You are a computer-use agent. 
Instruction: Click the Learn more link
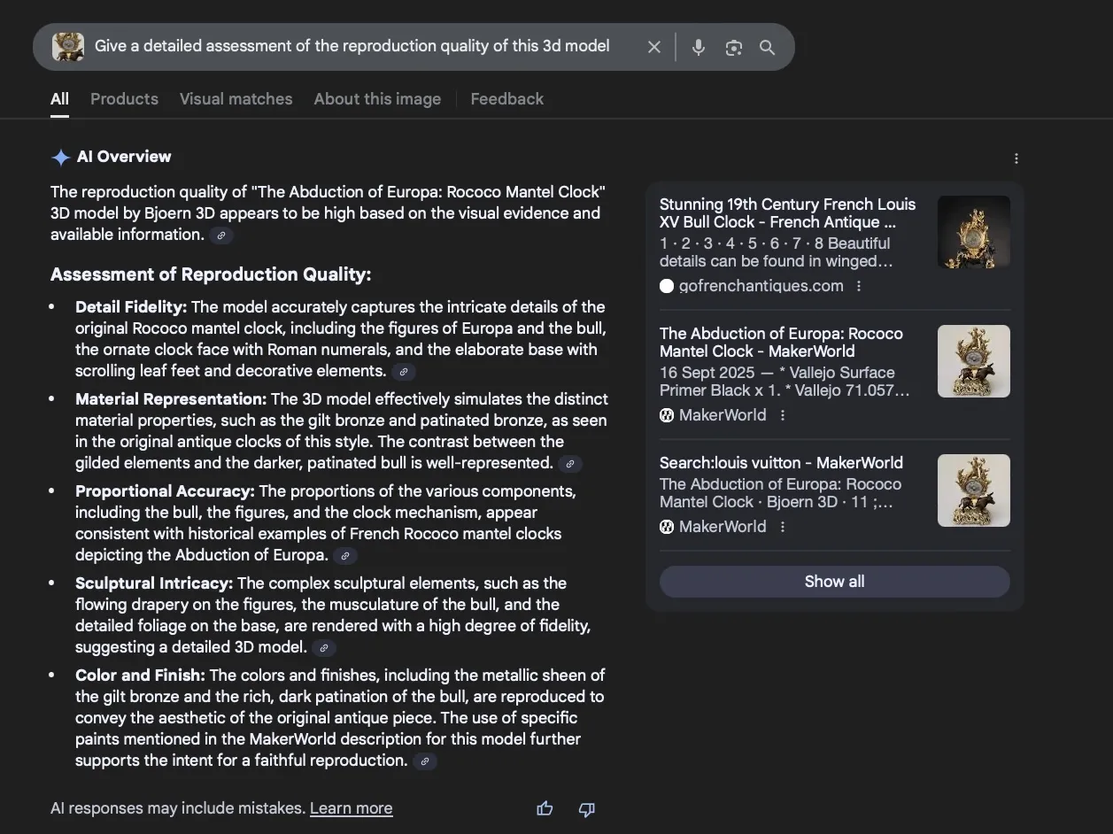pyautogui.click(x=351, y=808)
